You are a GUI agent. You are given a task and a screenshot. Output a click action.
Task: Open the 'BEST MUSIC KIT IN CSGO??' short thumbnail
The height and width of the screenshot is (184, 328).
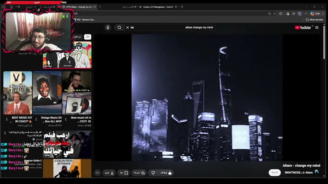[x=18, y=93]
